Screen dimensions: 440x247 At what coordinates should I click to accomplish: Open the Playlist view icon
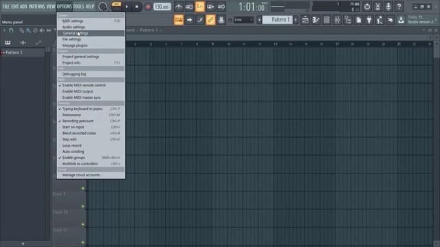click(x=305, y=20)
